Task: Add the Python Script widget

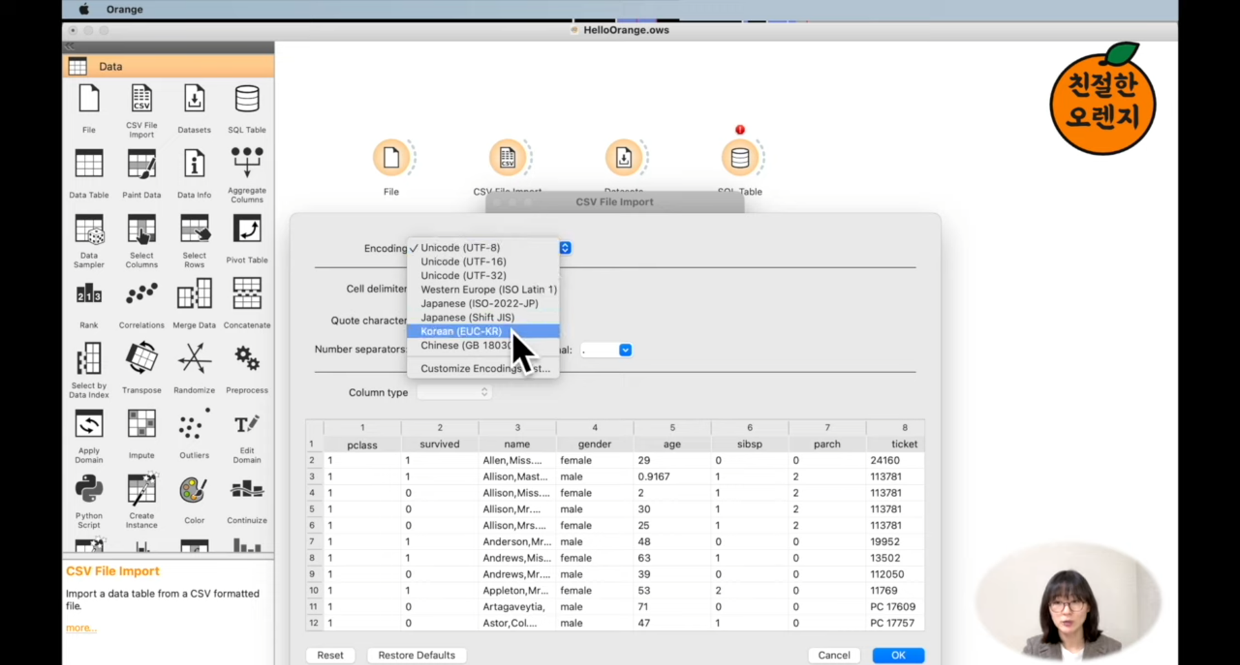Action: click(x=89, y=502)
